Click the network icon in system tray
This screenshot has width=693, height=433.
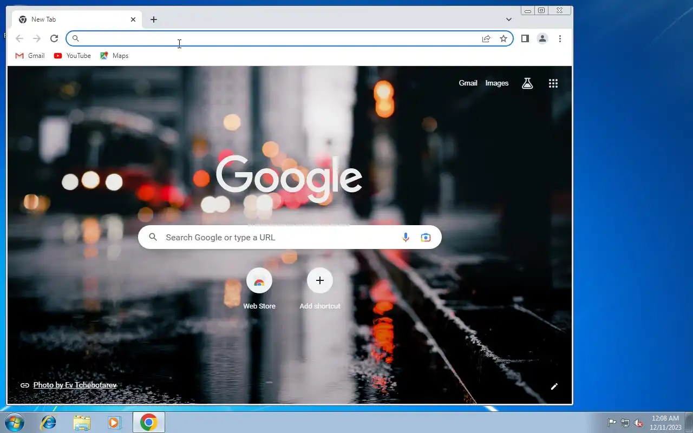(625, 423)
